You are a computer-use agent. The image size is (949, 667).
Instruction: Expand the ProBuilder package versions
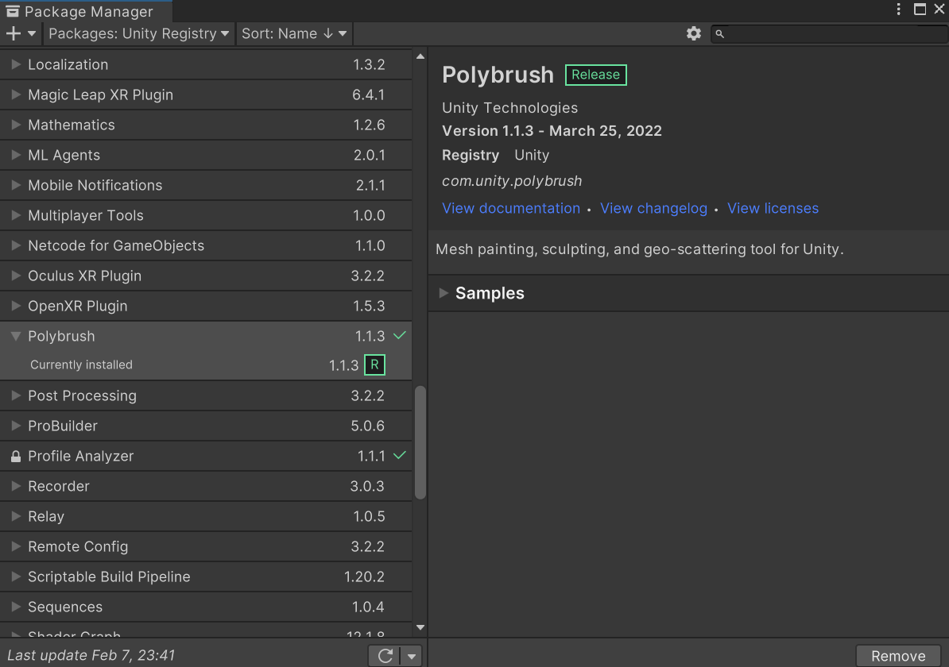pyautogui.click(x=16, y=426)
